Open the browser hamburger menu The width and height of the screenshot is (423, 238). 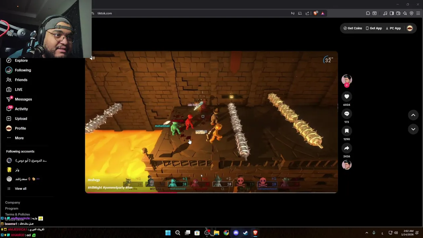[418, 13]
